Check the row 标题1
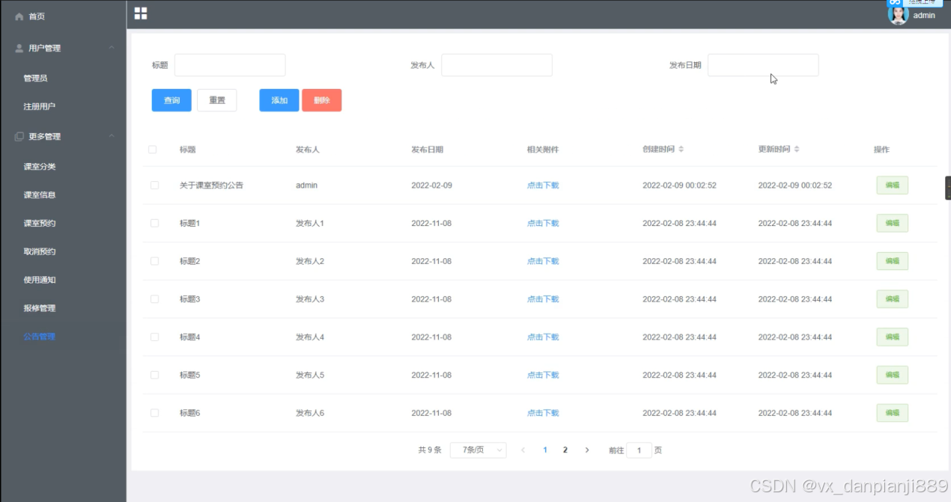Image resolution: width=951 pixels, height=502 pixels. point(155,223)
